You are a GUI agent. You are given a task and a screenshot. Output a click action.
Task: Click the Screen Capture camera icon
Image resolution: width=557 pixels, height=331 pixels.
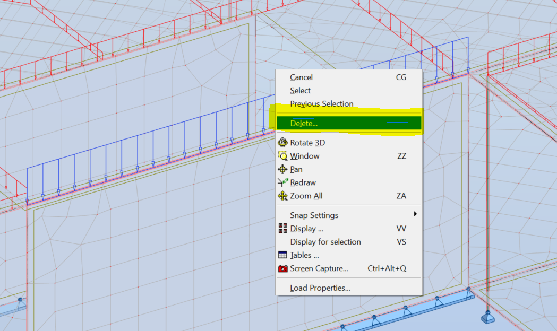[x=282, y=268]
